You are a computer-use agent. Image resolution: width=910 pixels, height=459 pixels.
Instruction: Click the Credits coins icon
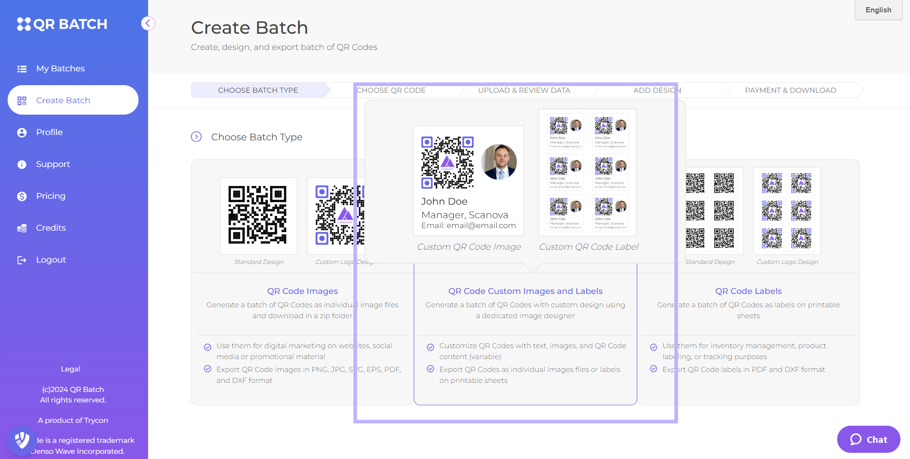pos(22,228)
